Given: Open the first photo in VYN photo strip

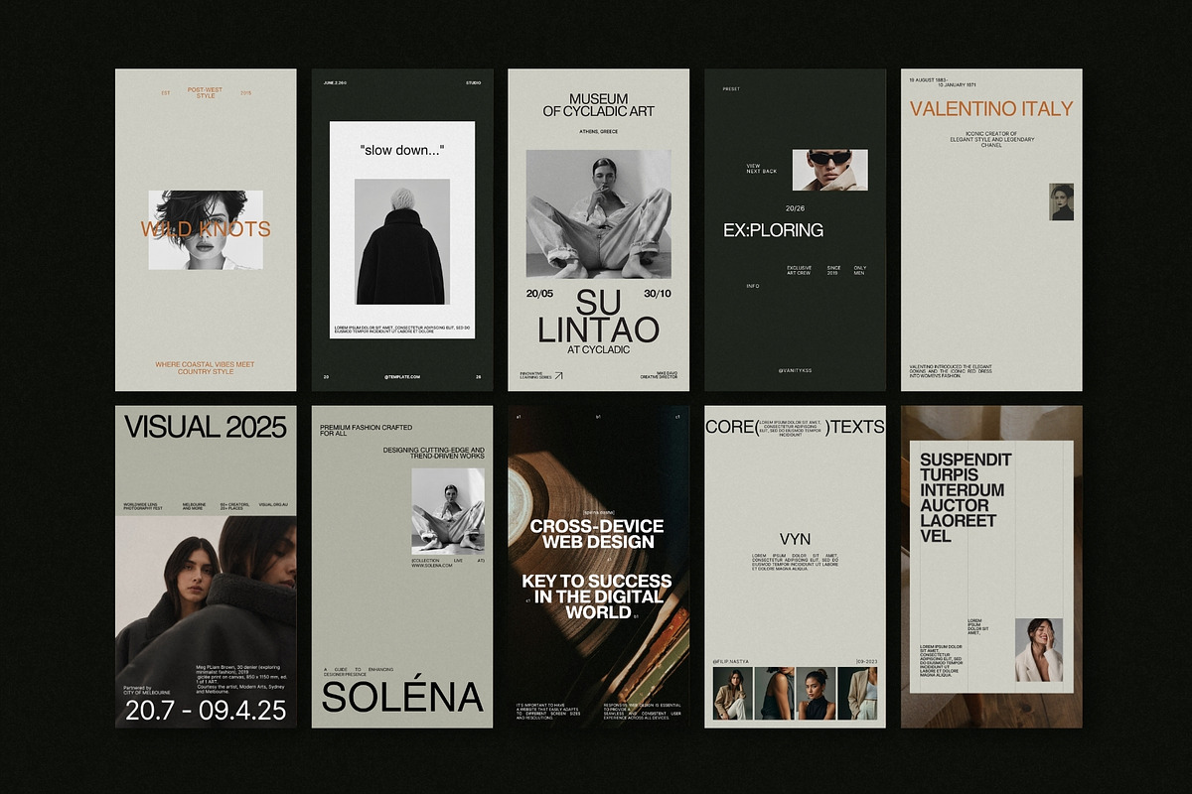Looking at the screenshot, I should click(x=732, y=693).
